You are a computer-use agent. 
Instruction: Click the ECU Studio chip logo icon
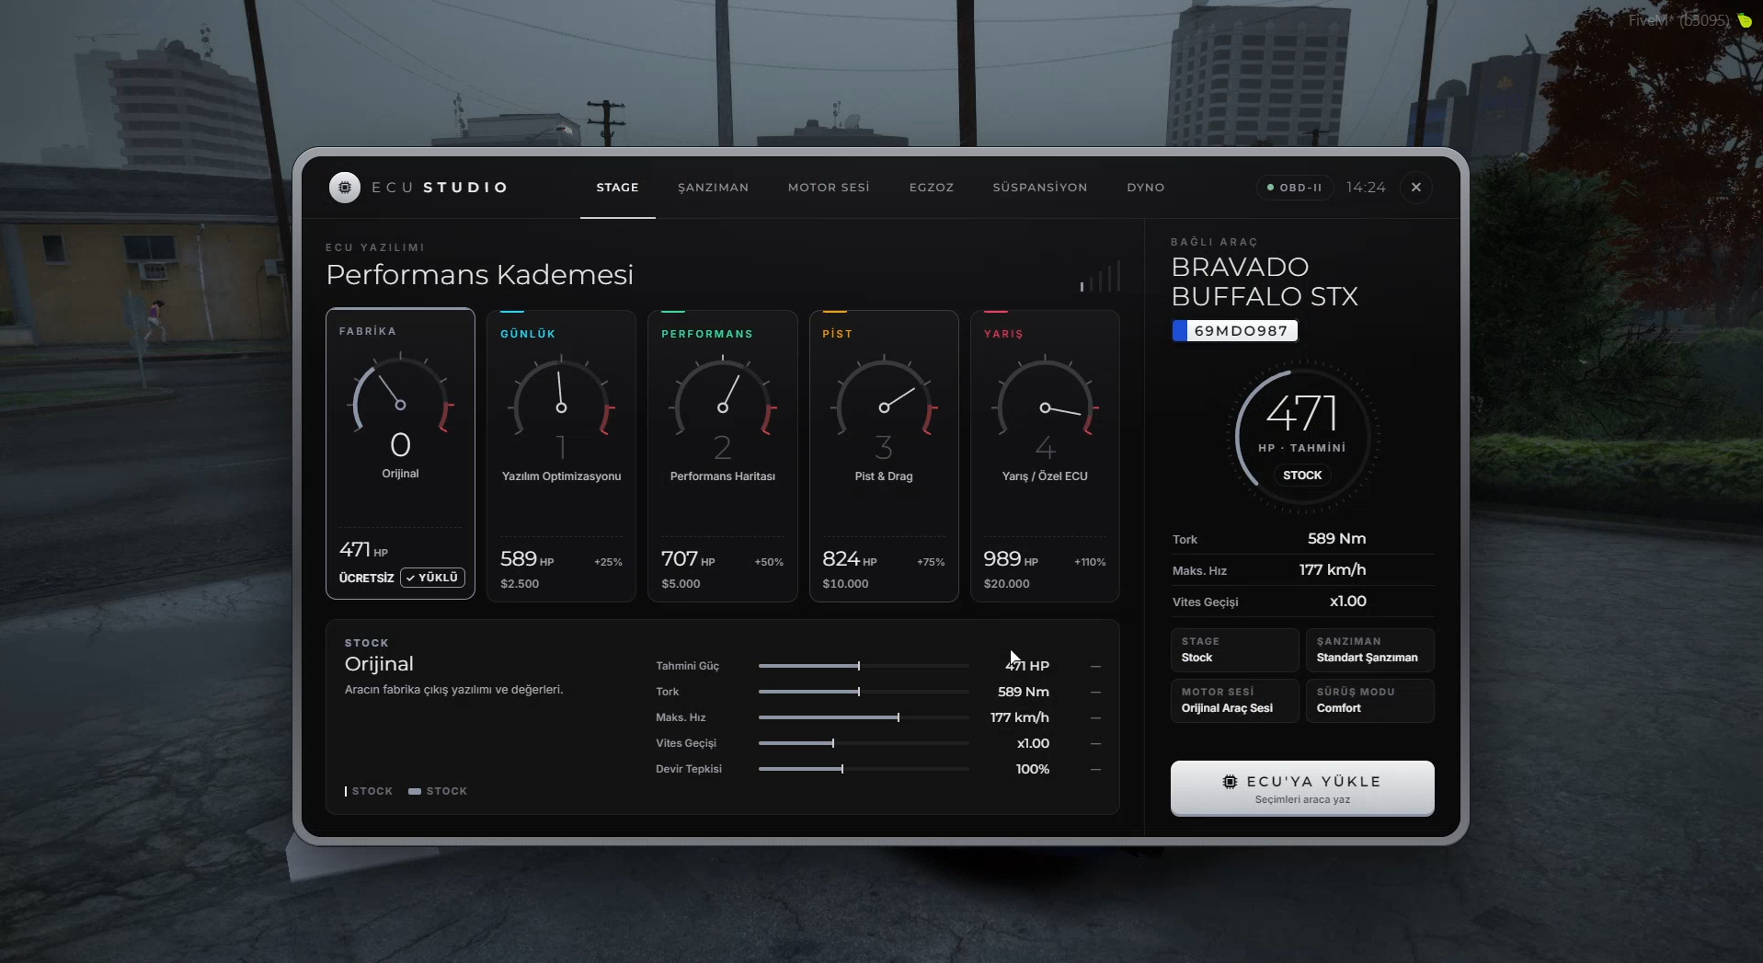tap(345, 188)
